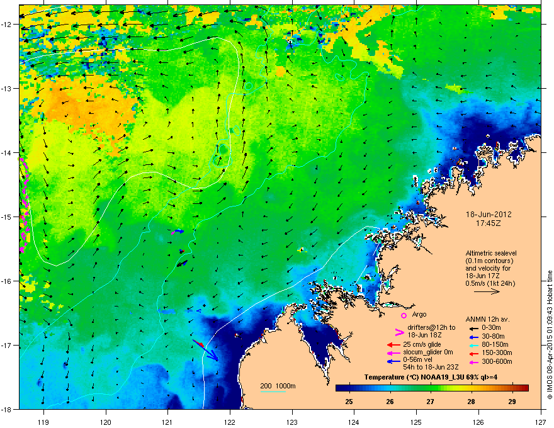Click the 25 tick label on colorbar

[x=349, y=402]
